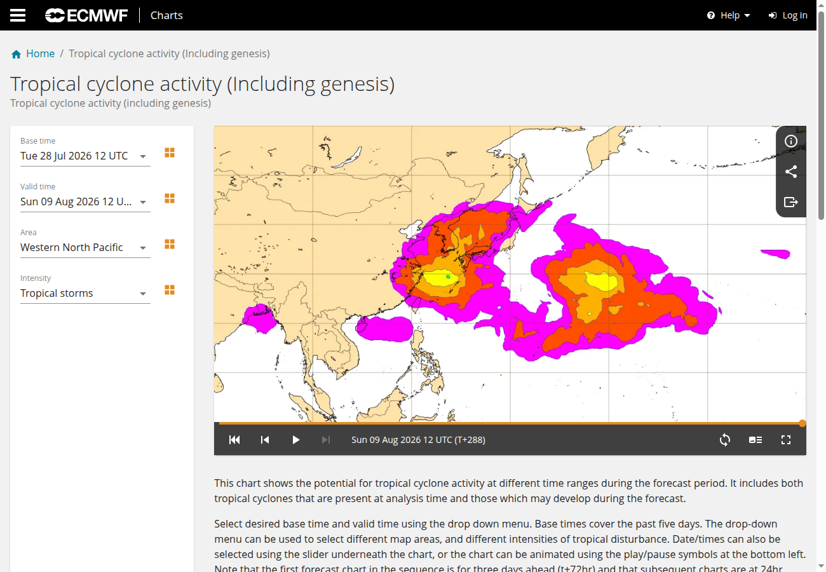Click the Log In link
This screenshot has height=572, width=826.
click(788, 15)
